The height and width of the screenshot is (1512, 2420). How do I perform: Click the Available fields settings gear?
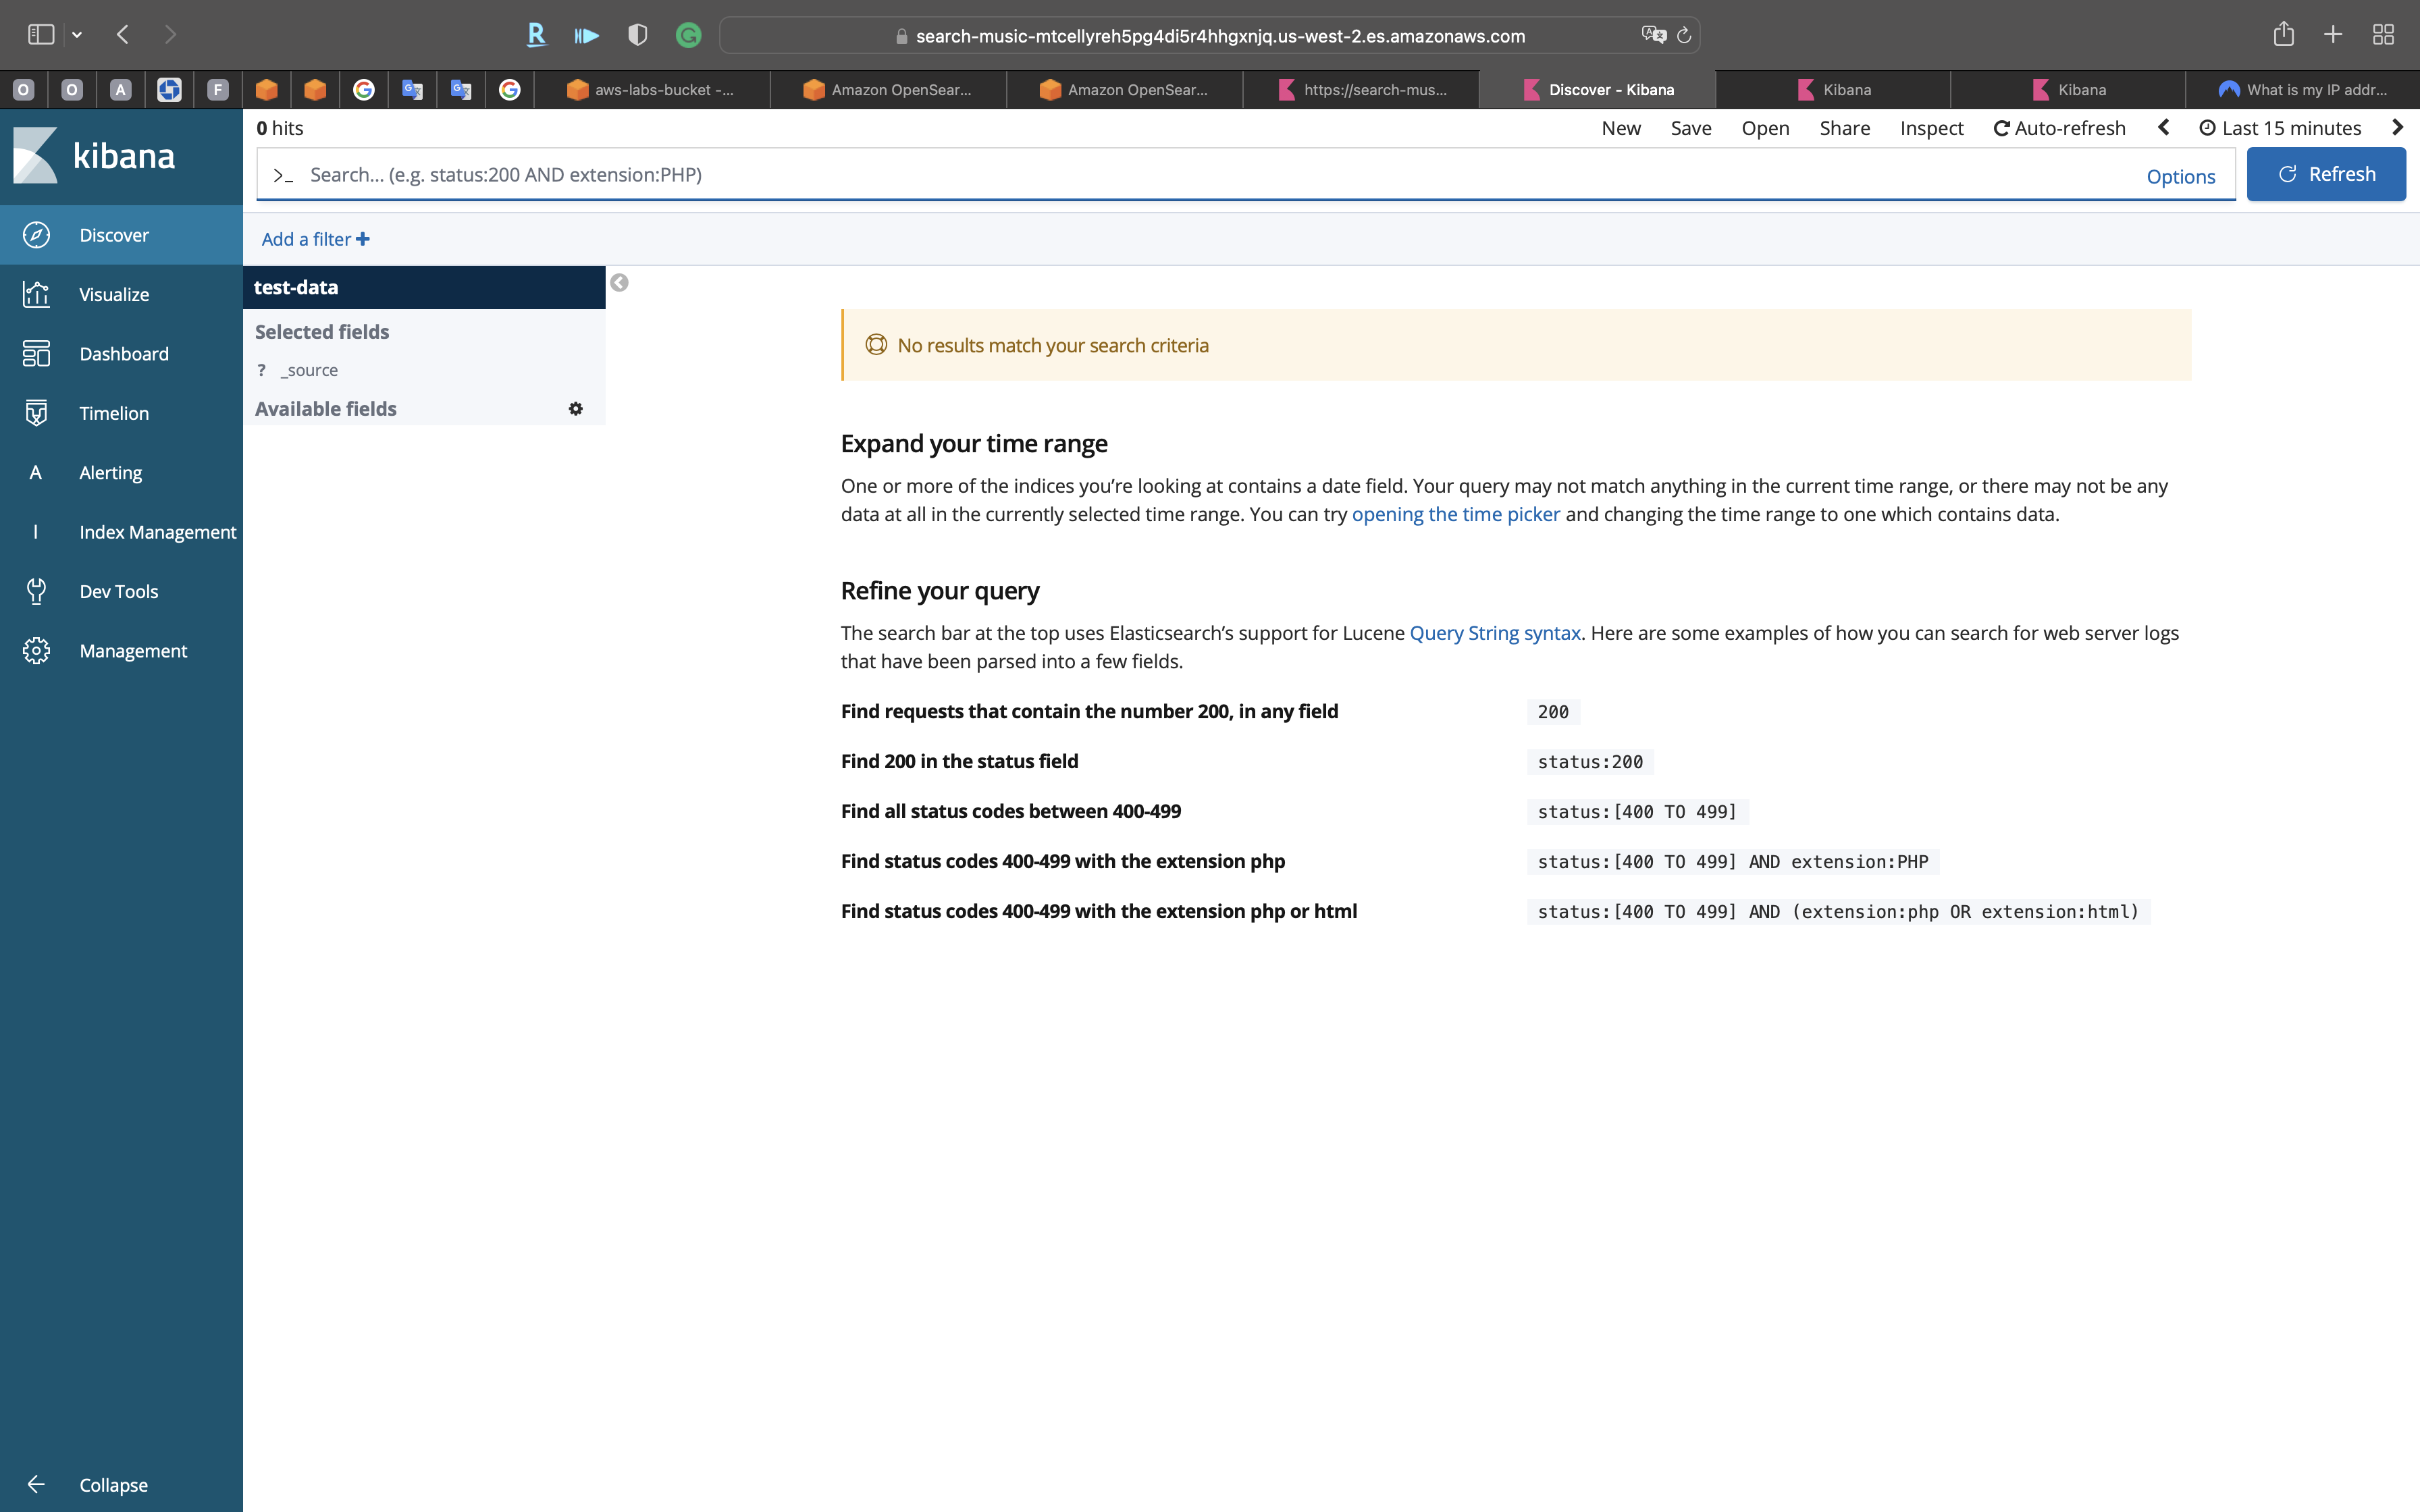(x=575, y=409)
